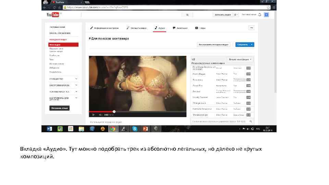
Task: Open Skype from the taskbar
Action: [x=135, y=129]
